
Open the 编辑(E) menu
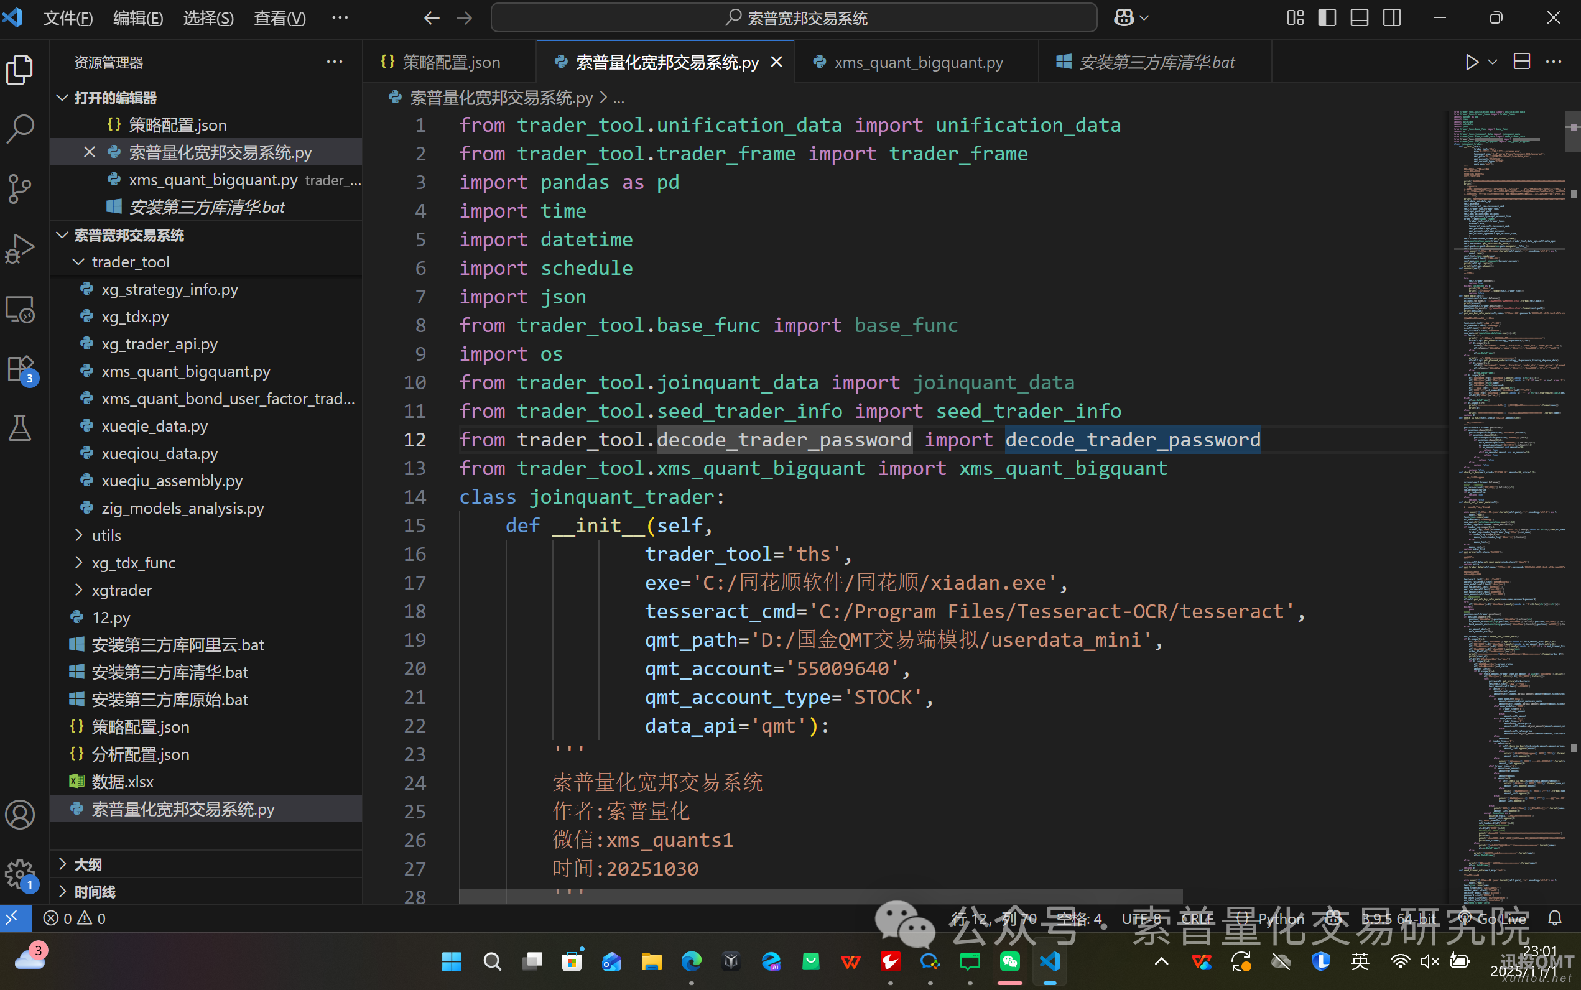click(137, 18)
